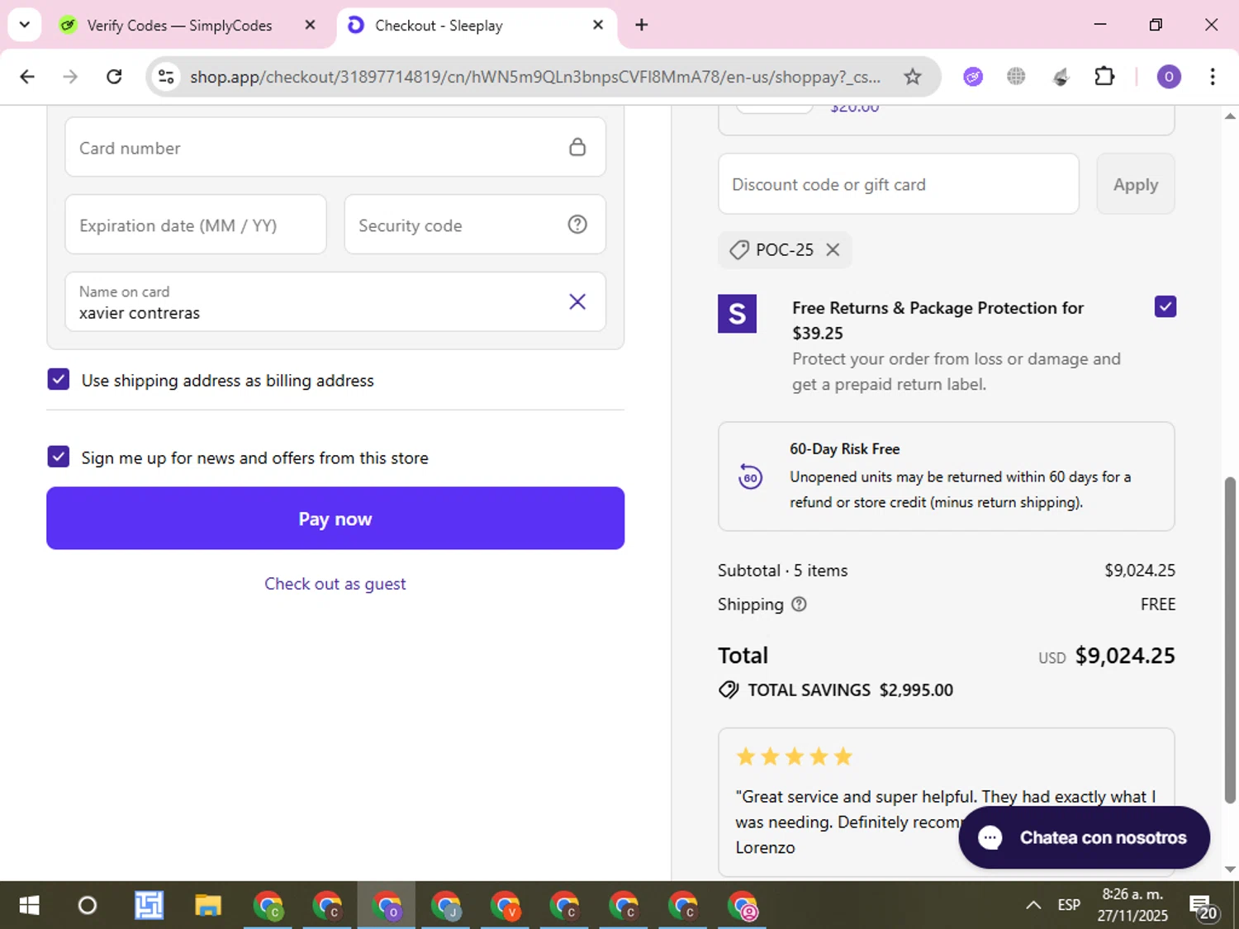Uncheck Free Returns & Package Protection
Viewport: 1239px width, 929px height.
click(1165, 306)
